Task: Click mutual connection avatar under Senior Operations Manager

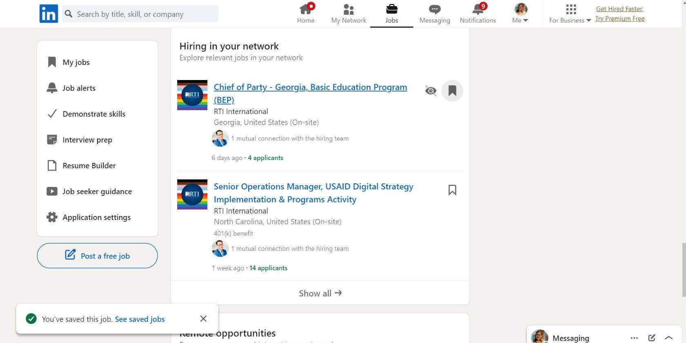Action: (220, 248)
